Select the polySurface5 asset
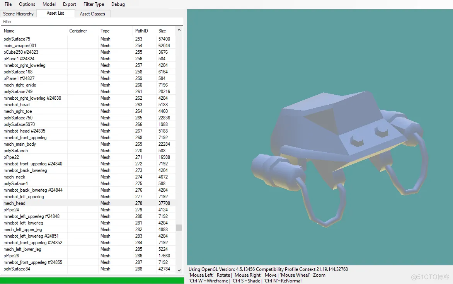This screenshot has height=284, width=453. [89, 151]
